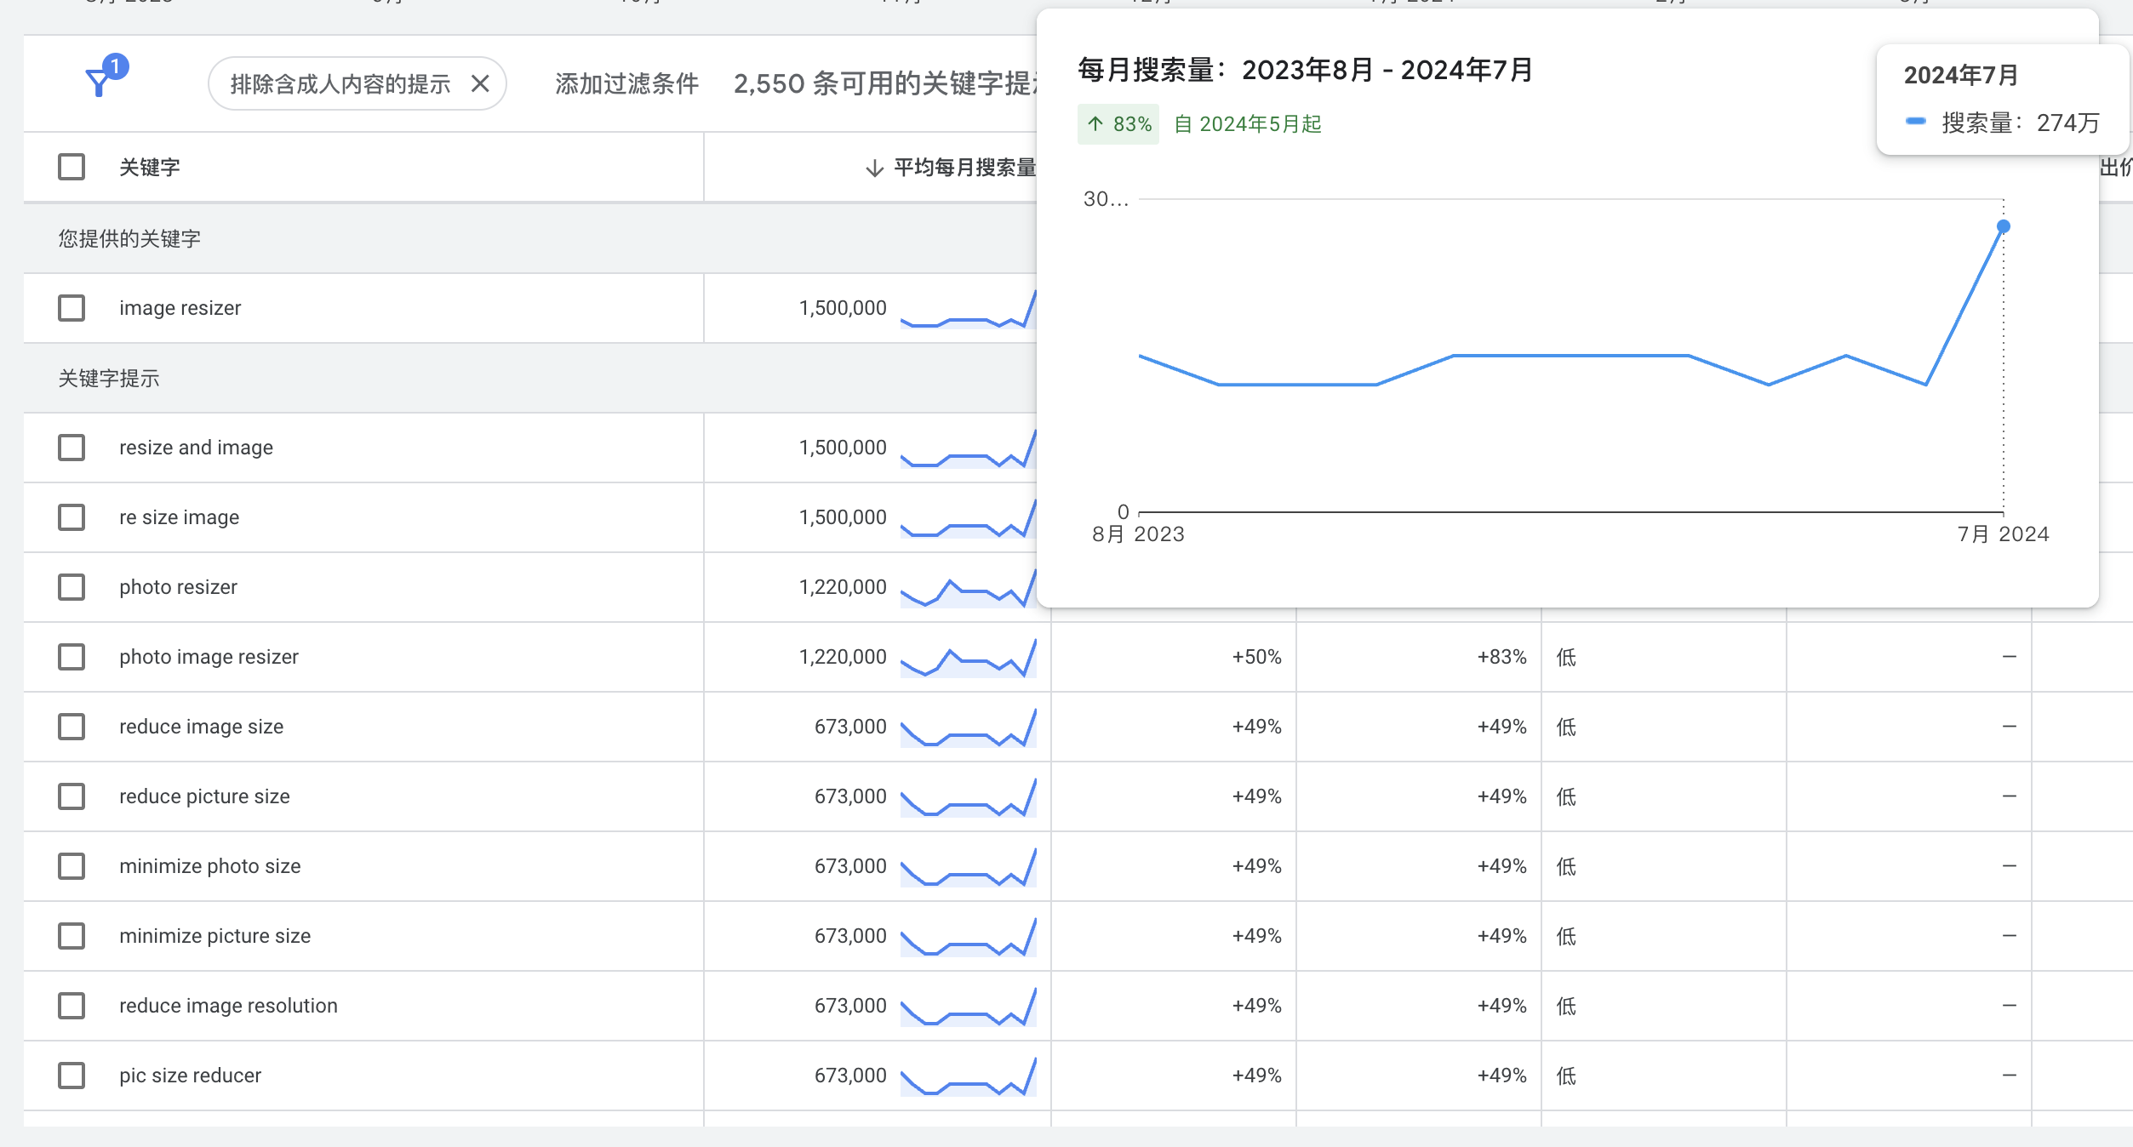The width and height of the screenshot is (2133, 1147).
Task: Tick the reduce image resolution checkbox
Action: pyautogui.click(x=71, y=1006)
